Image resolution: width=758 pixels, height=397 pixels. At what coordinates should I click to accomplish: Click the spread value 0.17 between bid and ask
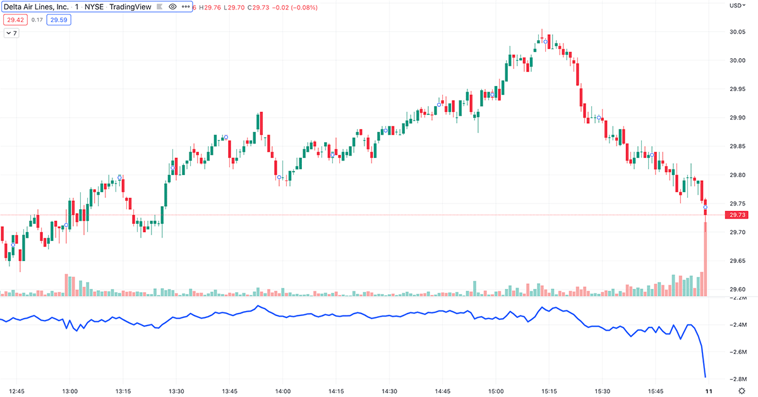(x=37, y=20)
